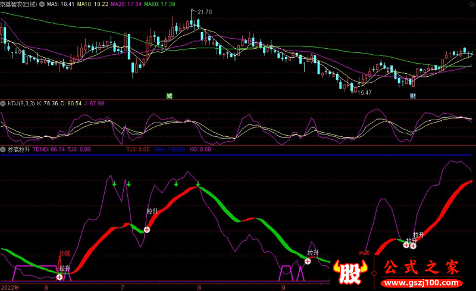Viewport: 476px width, 291px height.
Task: Click the 21.70 high price marker
Action: click(205, 12)
